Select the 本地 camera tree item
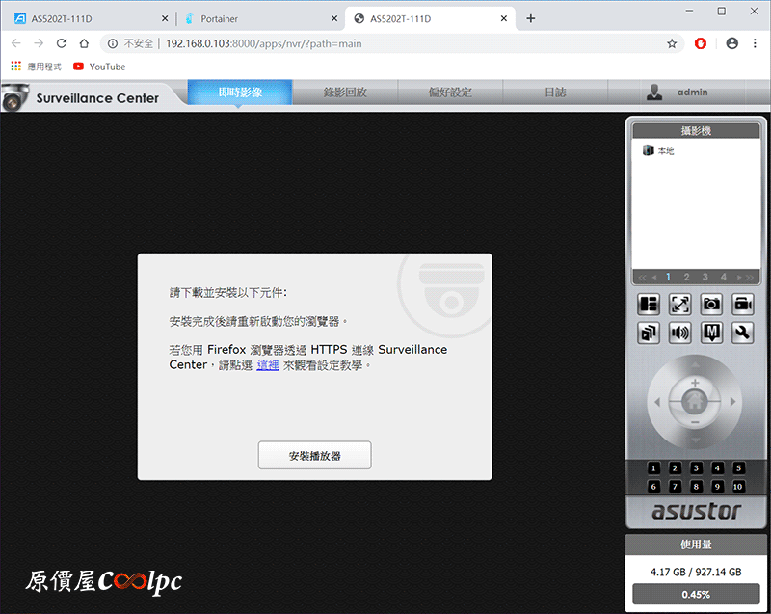 [665, 151]
